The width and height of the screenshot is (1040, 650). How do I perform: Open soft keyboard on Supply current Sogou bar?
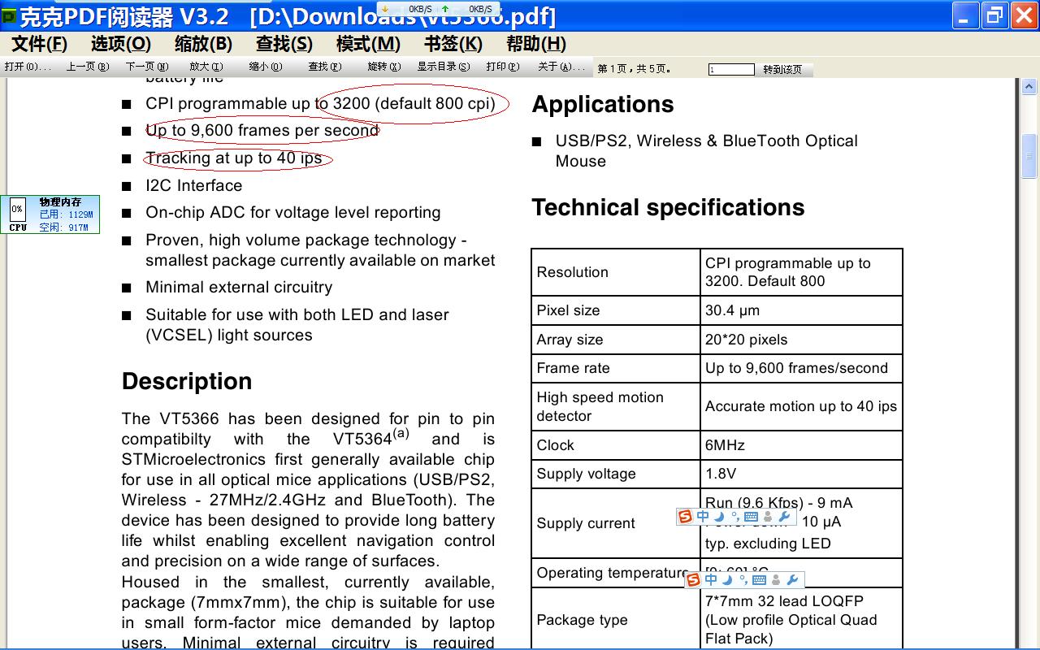(x=751, y=517)
